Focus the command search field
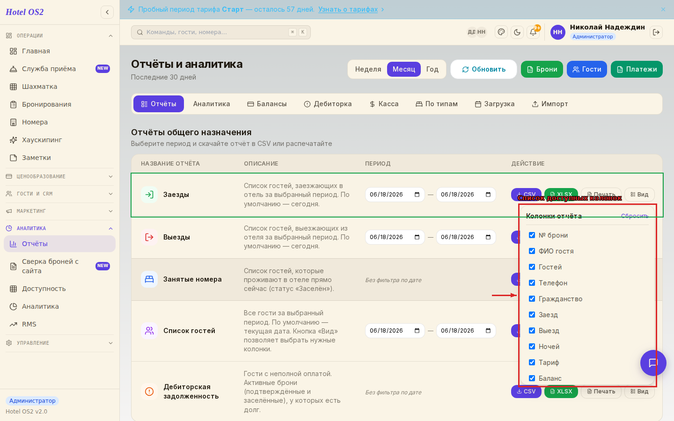 coord(221,32)
